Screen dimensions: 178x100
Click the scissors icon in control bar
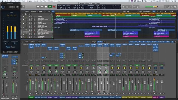pos(23,7)
